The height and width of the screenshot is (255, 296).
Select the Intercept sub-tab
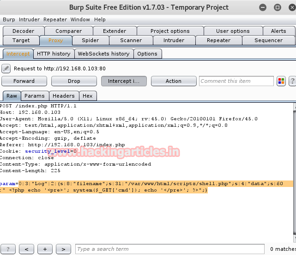click(18, 54)
